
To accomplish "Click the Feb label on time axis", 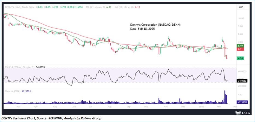I will pyautogui.click(x=219, y=107).
